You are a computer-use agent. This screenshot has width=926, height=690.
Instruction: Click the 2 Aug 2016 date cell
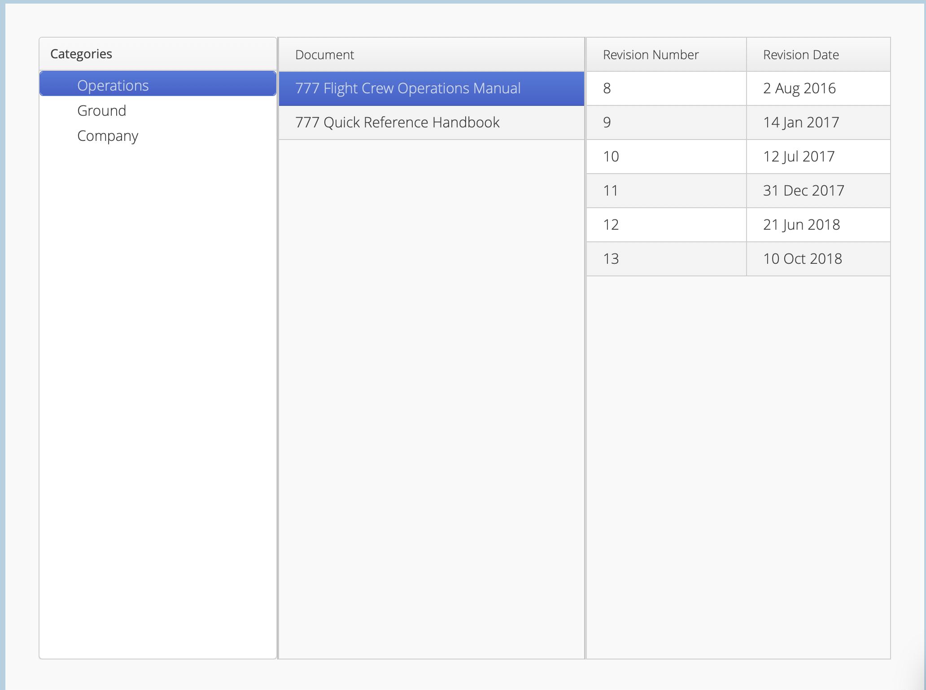tap(799, 88)
